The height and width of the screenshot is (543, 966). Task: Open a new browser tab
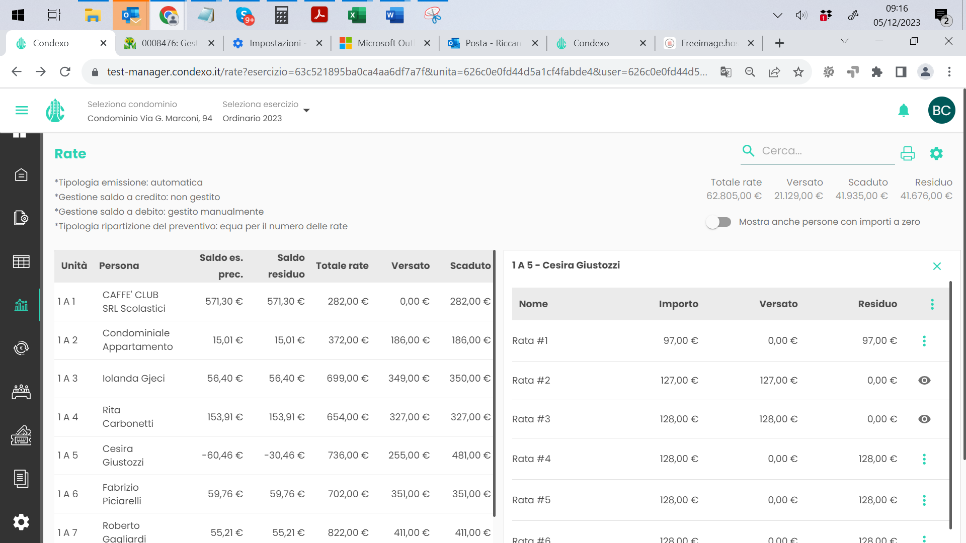tap(779, 43)
